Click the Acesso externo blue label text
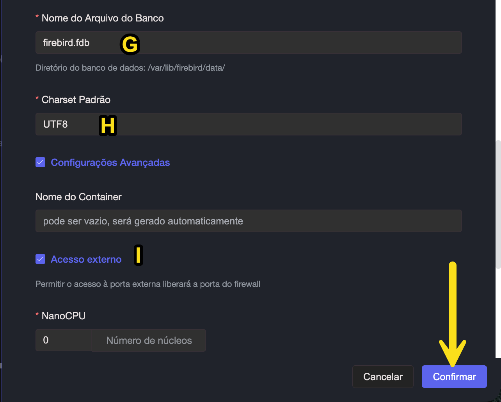Image resolution: width=501 pixels, height=402 pixels. point(86,260)
